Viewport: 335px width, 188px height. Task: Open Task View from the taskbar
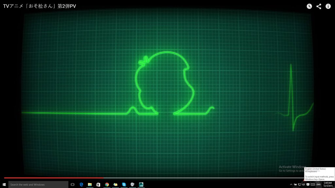(73, 184)
